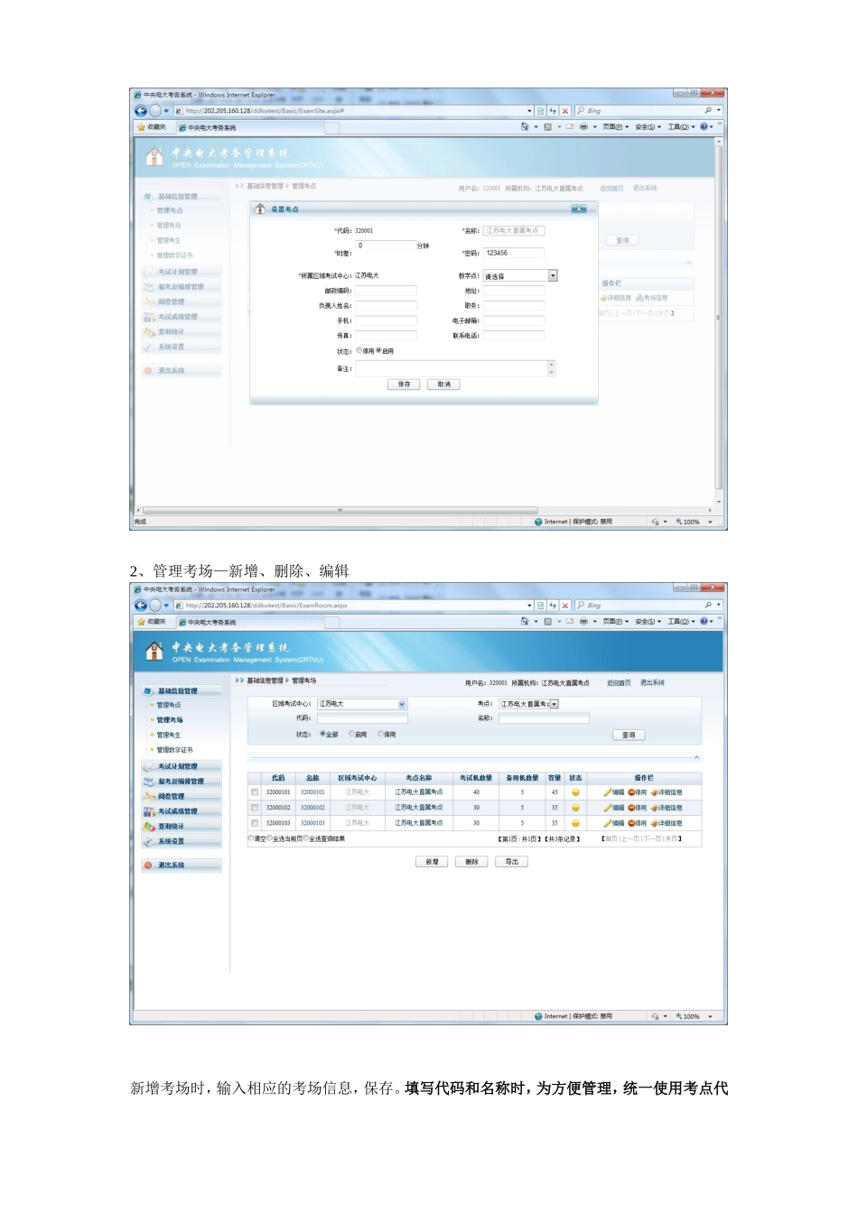Tick checkbox for row 32000102
Screen dimensions: 858x1213
coord(255,808)
